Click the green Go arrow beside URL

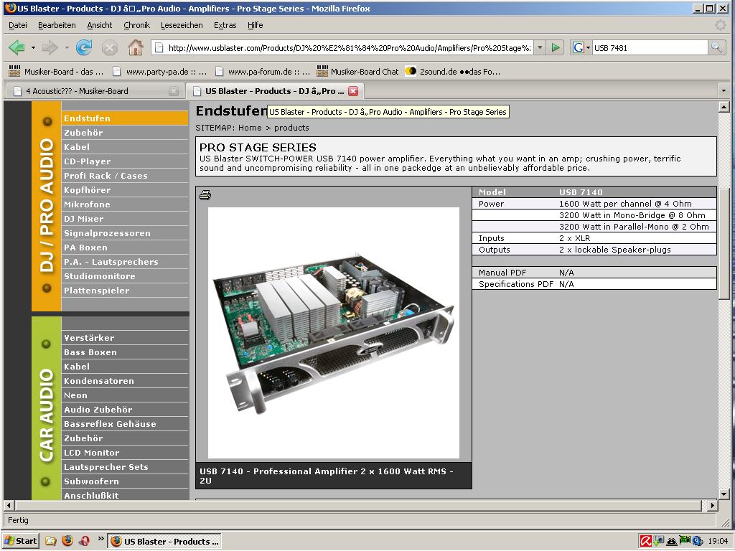[x=556, y=48]
